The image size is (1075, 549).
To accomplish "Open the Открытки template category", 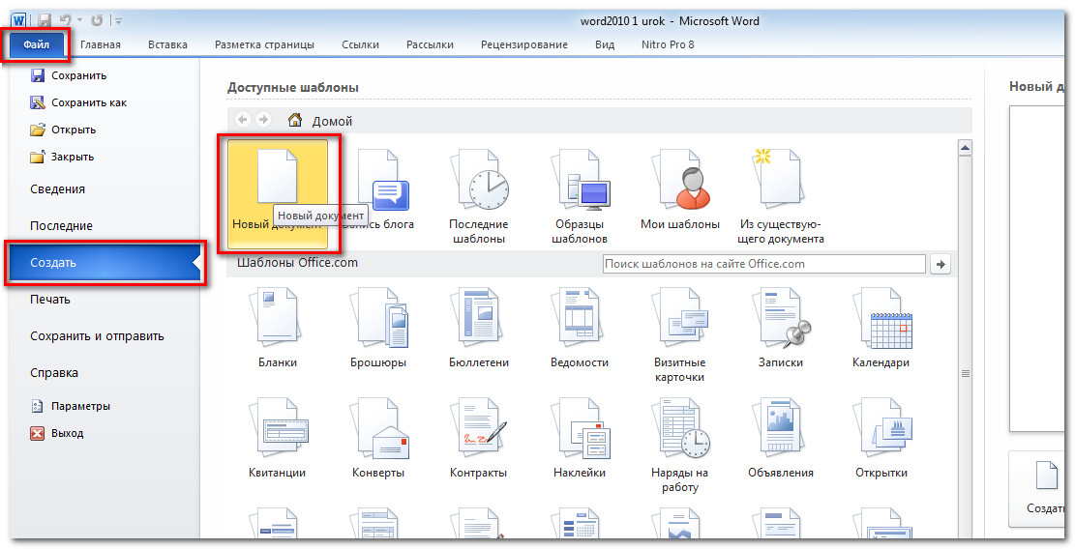I will pyautogui.click(x=881, y=439).
